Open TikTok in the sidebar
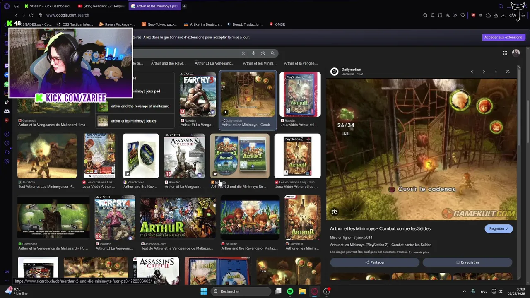 (7, 102)
